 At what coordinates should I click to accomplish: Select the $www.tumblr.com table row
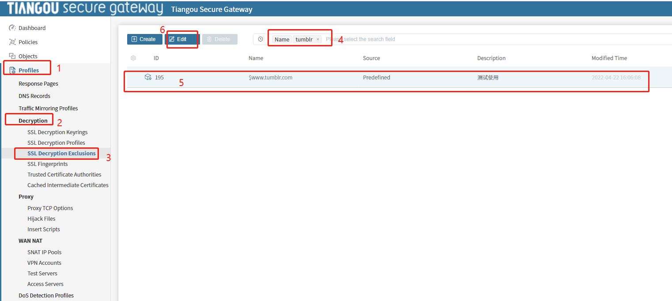point(270,77)
